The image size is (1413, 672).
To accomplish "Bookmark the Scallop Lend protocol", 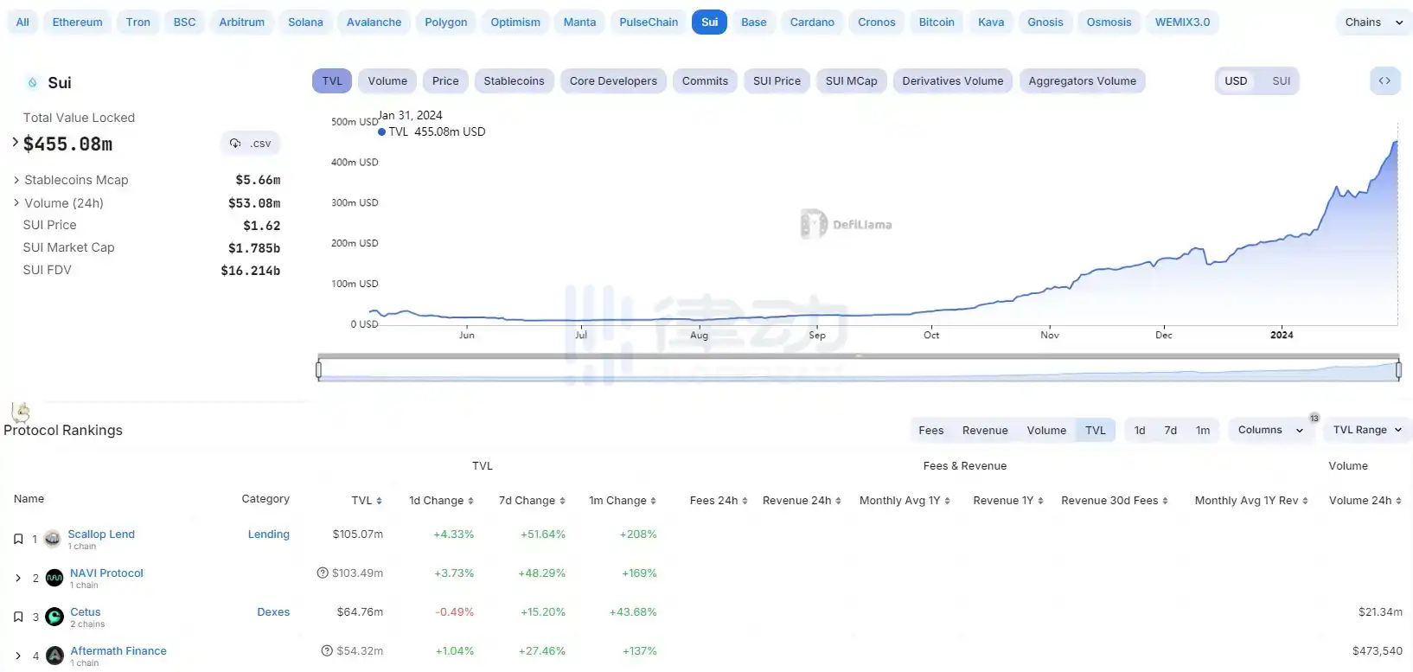I will coord(18,540).
